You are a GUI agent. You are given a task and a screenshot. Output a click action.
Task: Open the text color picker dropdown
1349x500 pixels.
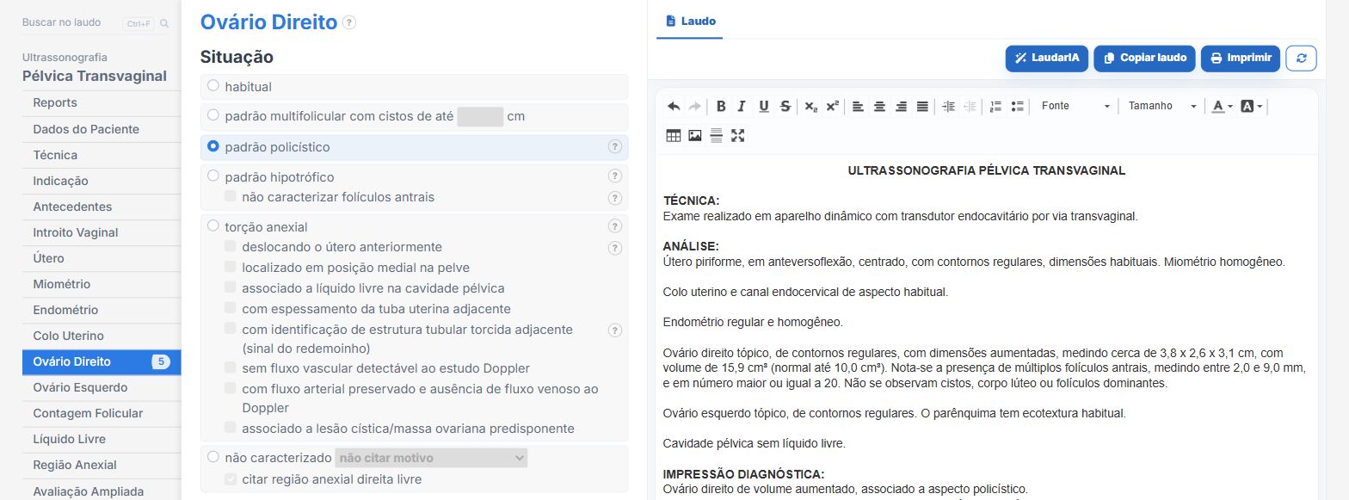pos(1222,106)
